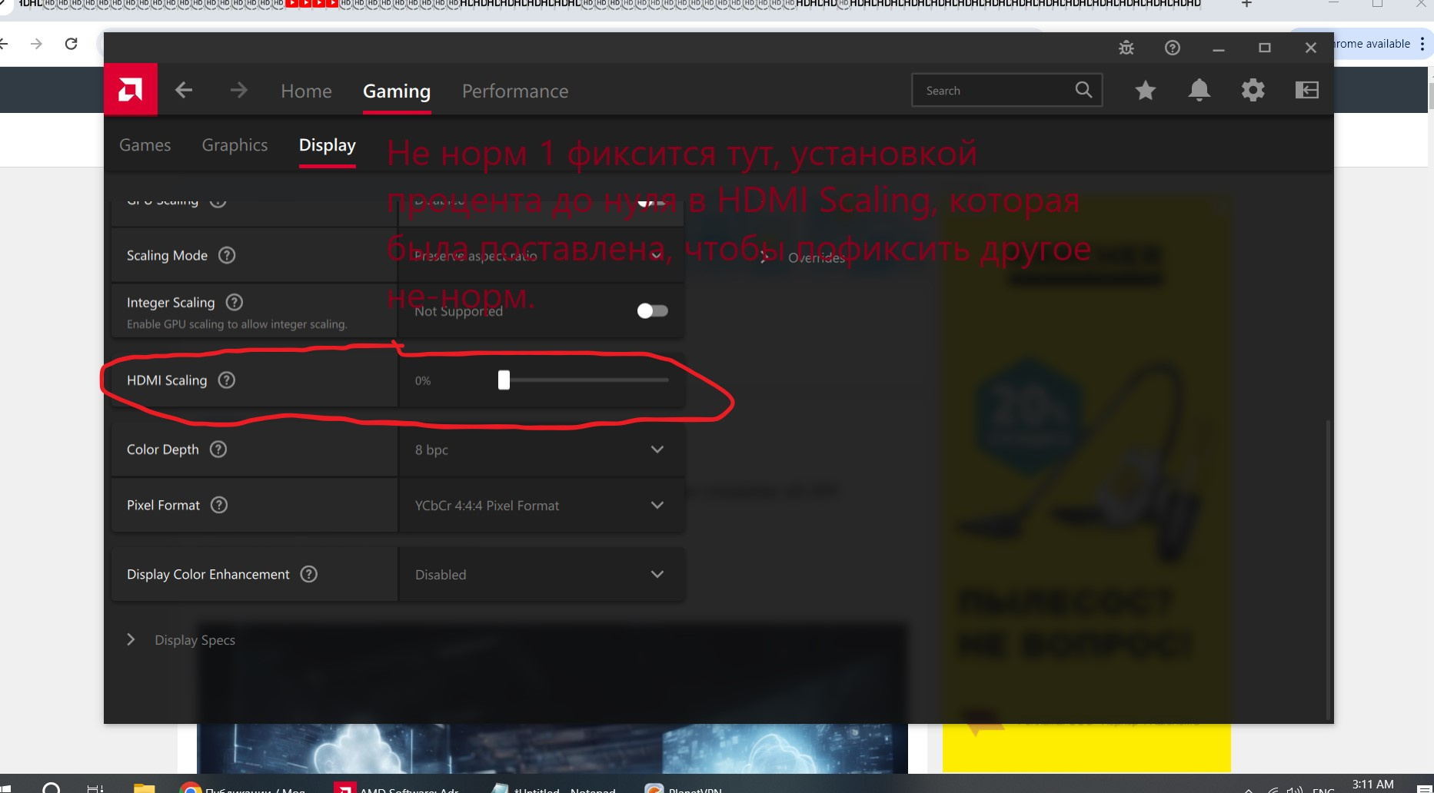Click the AMD Software taskbar button
Screen dimensions: 1434x793
tap(398, 788)
